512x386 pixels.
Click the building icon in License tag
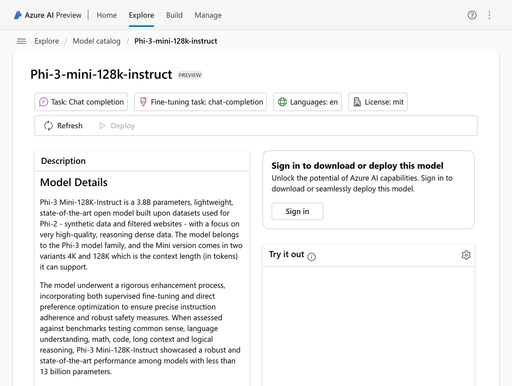357,102
